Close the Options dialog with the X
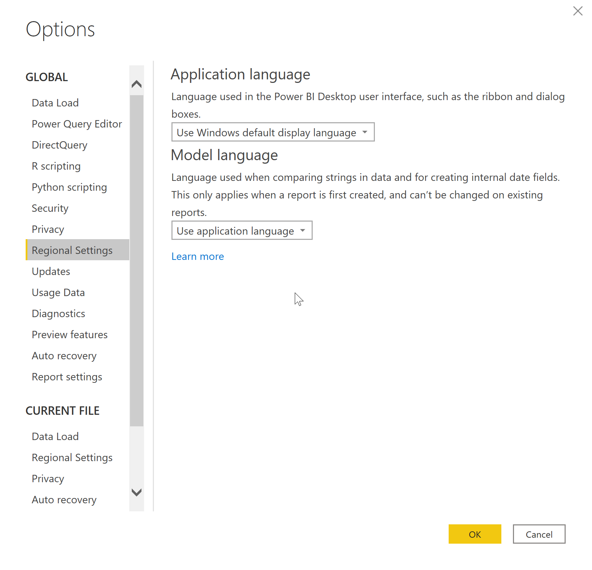This screenshot has width=592, height=570. pos(578,11)
